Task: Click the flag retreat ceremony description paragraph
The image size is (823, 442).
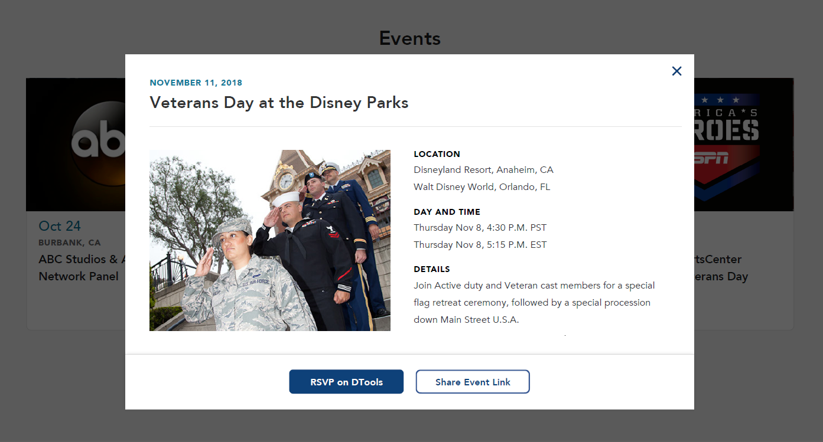Action: (x=534, y=303)
